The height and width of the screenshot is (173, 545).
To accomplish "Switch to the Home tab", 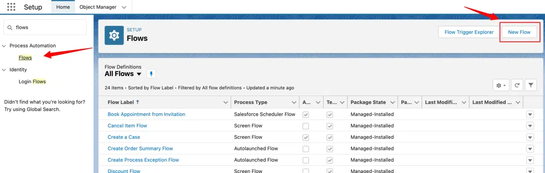I will (63, 7).
